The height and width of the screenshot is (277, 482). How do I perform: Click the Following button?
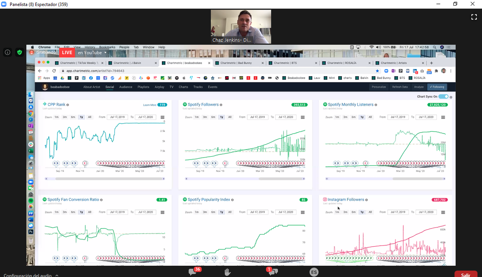coord(437,87)
